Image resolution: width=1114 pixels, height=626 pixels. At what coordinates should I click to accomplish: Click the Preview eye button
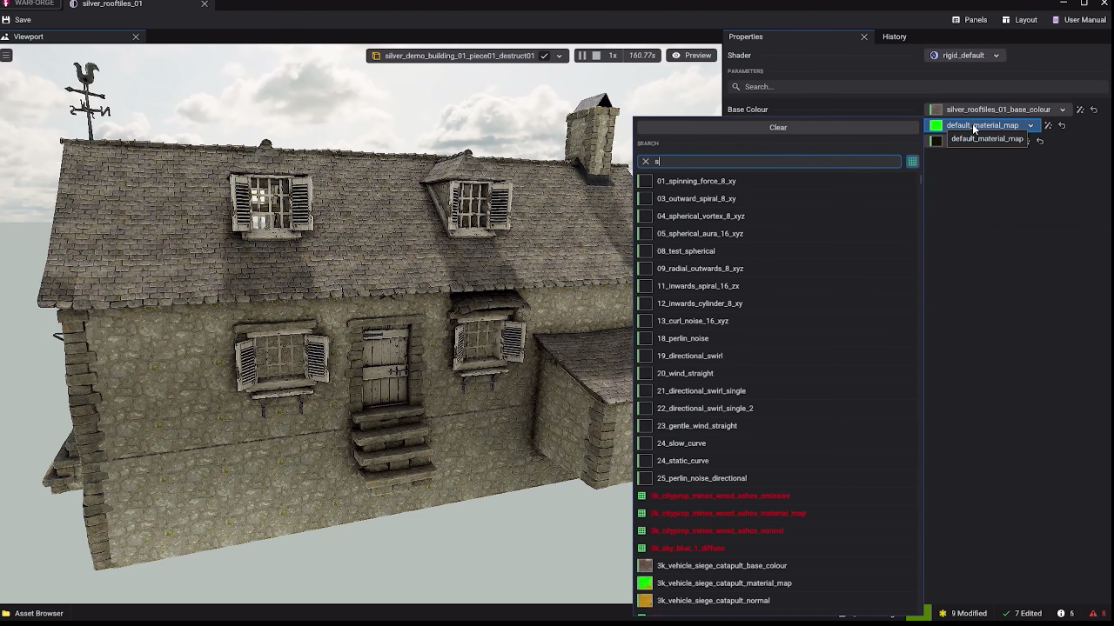692,56
